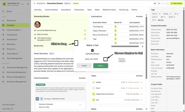
Task: Open the Transactions tab
Action: click(79, 10)
